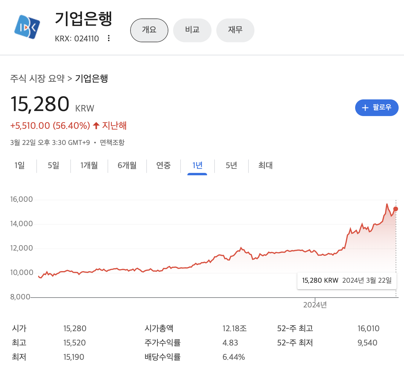
Task: Click the 2024년 axis label
Action: (315, 305)
